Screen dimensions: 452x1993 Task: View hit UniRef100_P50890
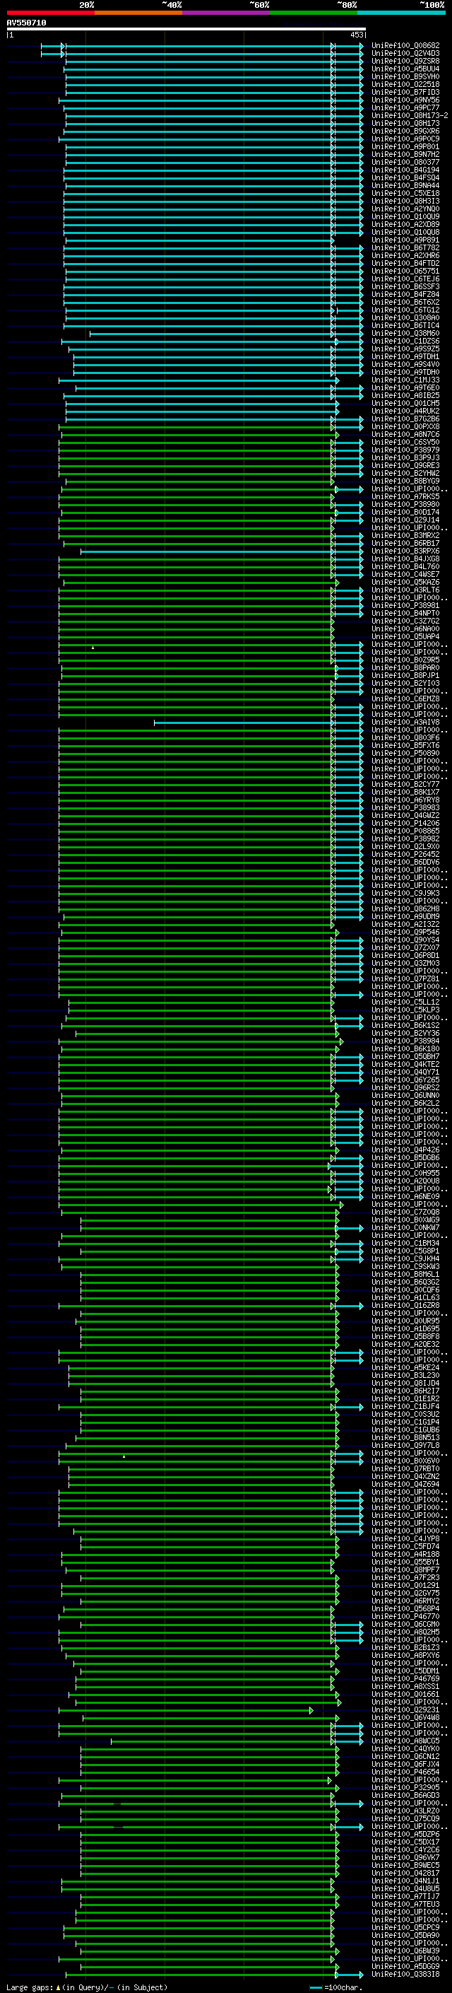coord(405,754)
